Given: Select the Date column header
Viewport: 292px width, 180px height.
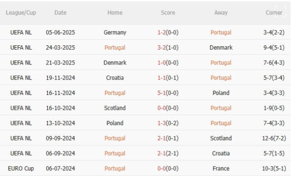Looking at the screenshot, I should (60, 12).
